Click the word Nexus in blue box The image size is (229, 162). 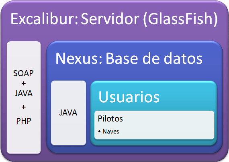[77, 58]
